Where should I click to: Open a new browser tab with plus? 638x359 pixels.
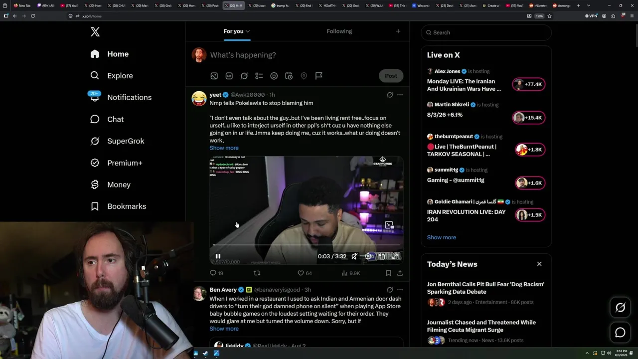coord(578,5)
